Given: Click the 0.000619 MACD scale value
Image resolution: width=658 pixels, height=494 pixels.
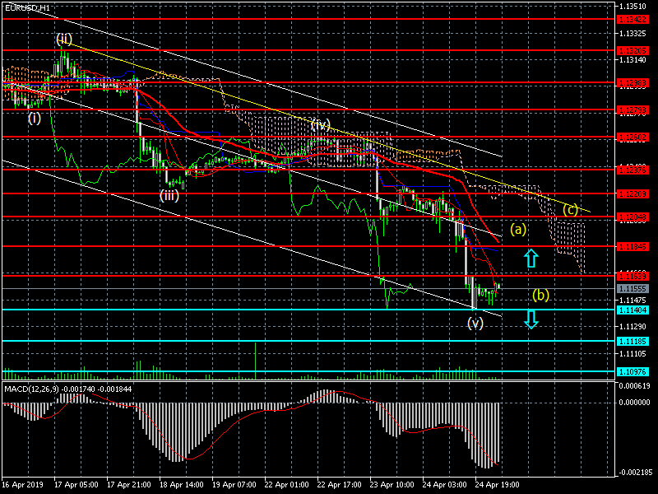Looking at the screenshot, I should tap(634, 385).
